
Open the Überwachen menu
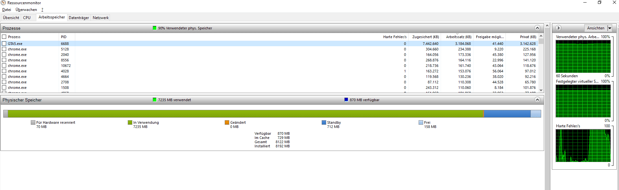pyautogui.click(x=26, y=10)
